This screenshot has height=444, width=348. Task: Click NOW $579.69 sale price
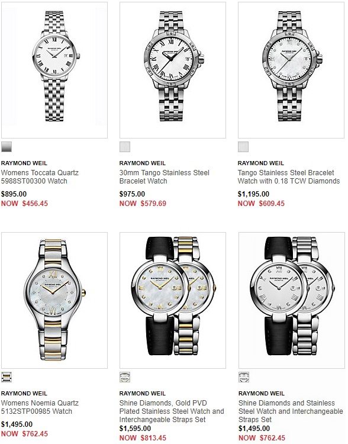click(x=143, y=203)
